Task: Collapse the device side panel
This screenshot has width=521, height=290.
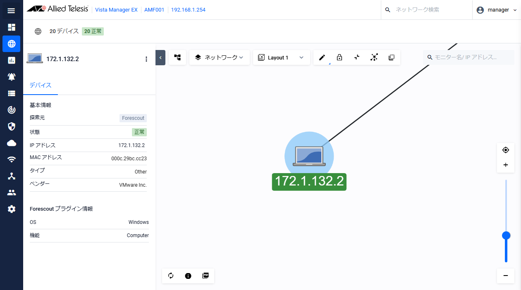Action: (160, 57)
